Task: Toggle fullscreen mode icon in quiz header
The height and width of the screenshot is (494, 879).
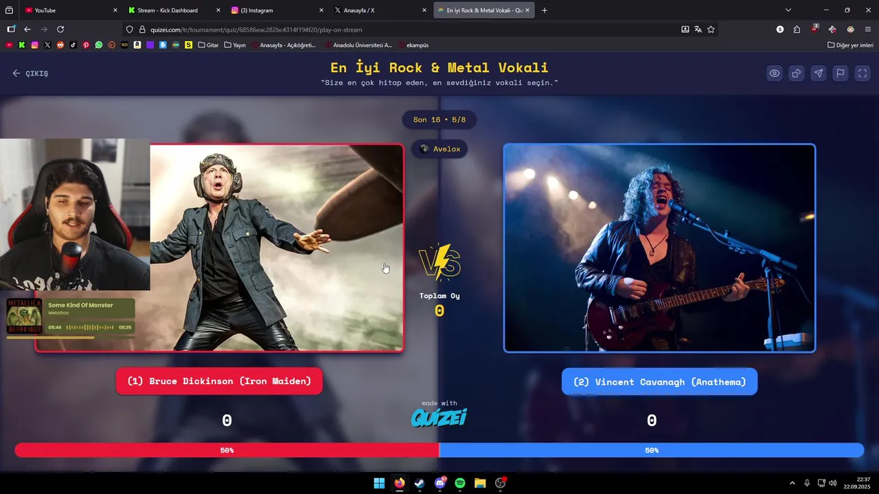Action: pos(863,73)
